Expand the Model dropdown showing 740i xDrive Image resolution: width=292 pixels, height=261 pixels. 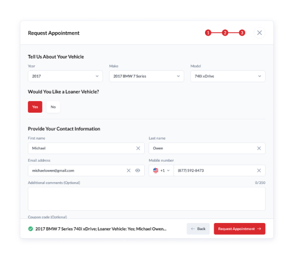point(228,76)
